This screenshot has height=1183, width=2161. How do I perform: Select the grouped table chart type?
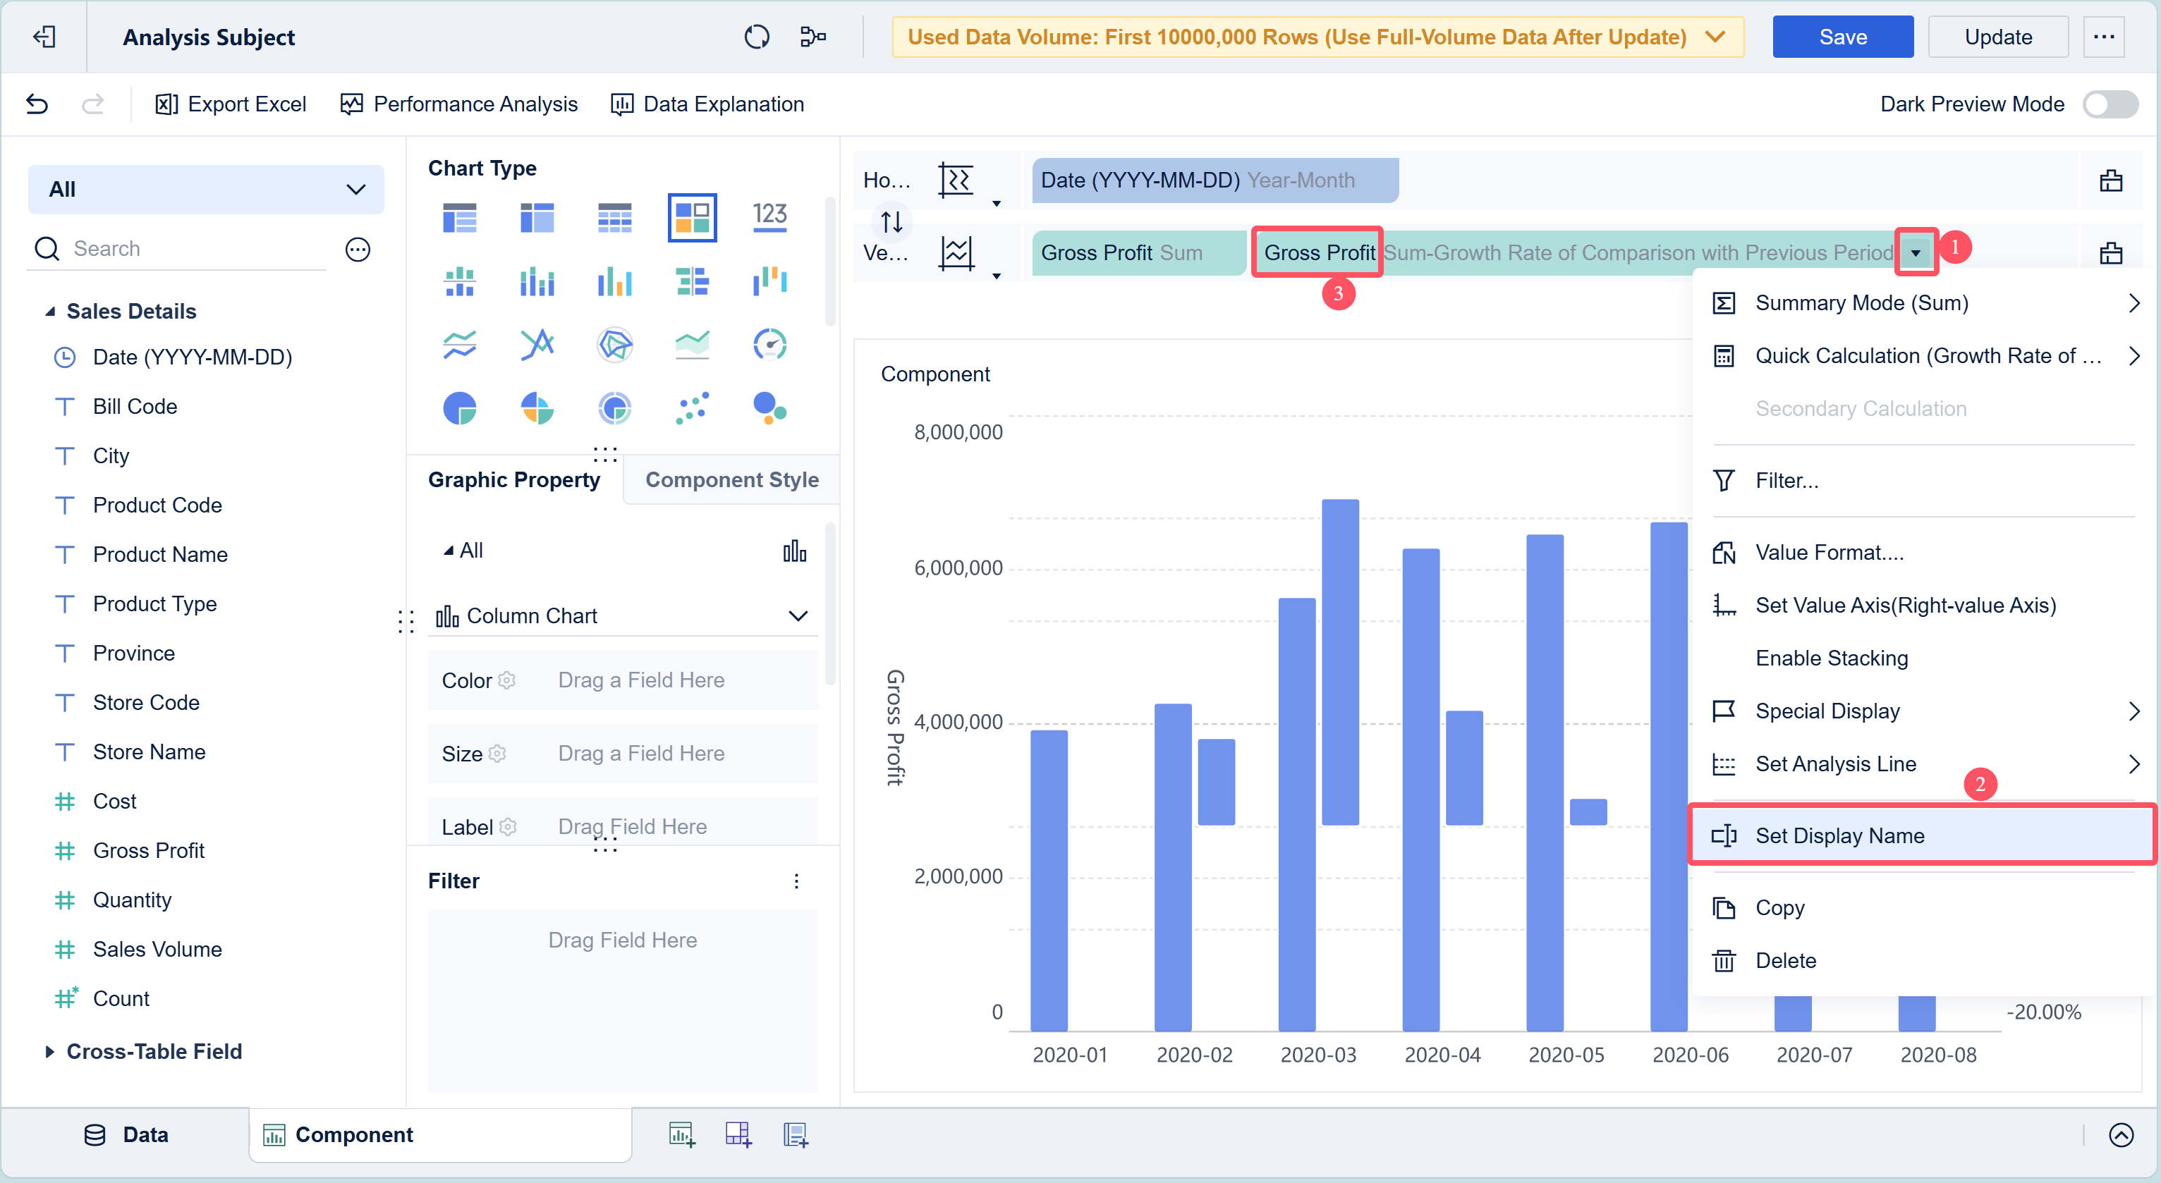460,217
